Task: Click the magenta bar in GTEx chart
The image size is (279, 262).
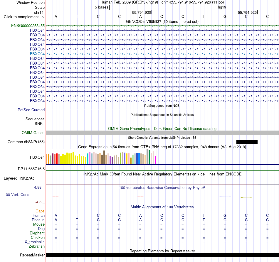Action: click(156, 160)
